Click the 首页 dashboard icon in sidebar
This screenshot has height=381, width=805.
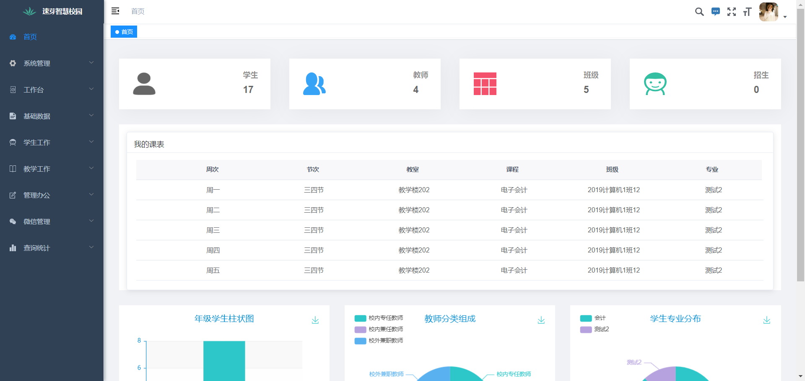13,37
